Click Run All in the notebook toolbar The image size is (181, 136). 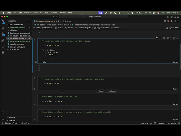[59, 28]
